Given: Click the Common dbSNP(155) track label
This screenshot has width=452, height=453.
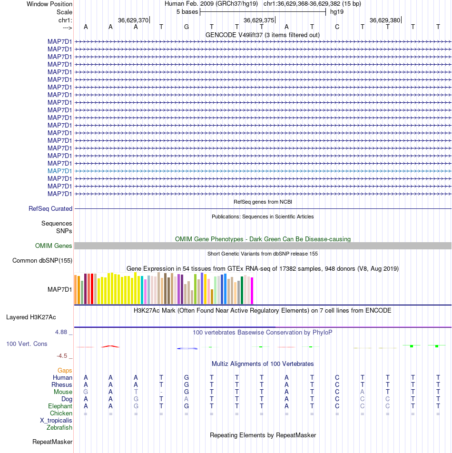Looking at the screenshot, I should (42, 261).
